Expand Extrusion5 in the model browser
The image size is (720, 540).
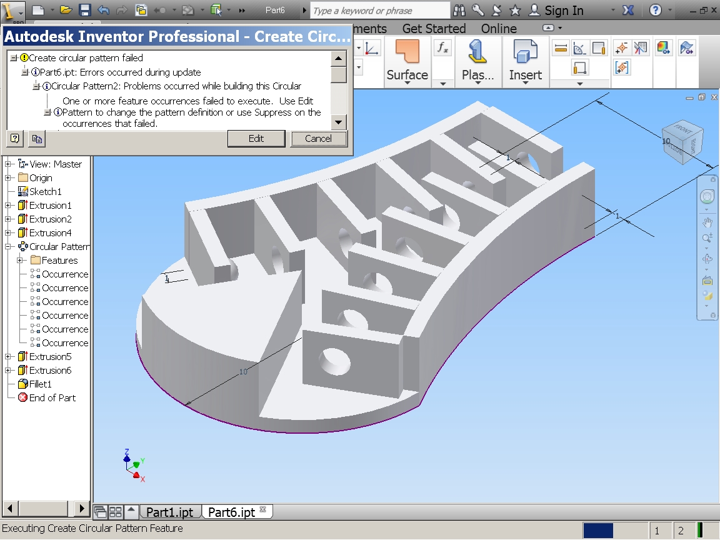point(7,357)
